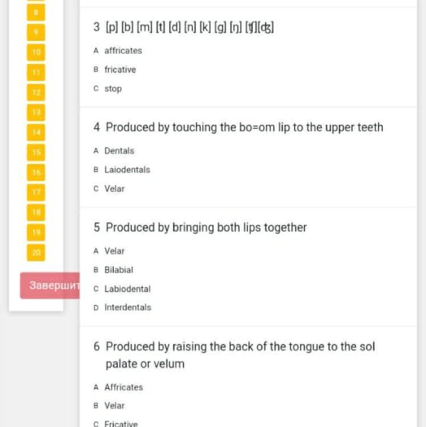Pick Velar option under question 4
Image resolution: width=426 pixels, height=427 pixels.
click(114, 188)
